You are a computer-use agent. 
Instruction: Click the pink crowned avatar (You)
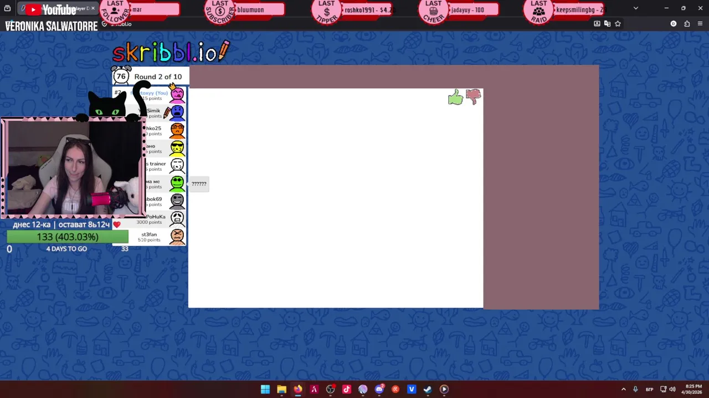[x=177, y=94]
